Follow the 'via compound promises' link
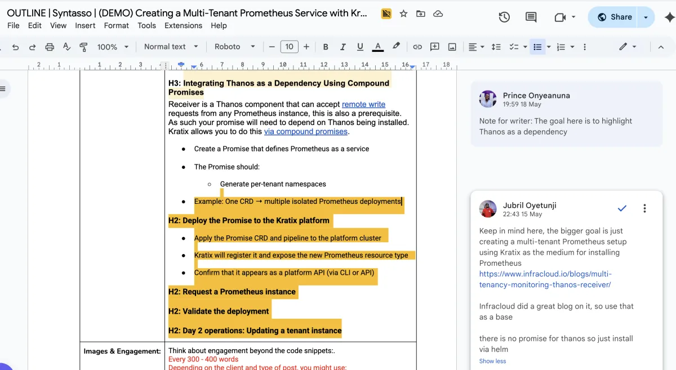Image resolution: width=676 pixels, height=370 pixels. (x=306, y=131)
